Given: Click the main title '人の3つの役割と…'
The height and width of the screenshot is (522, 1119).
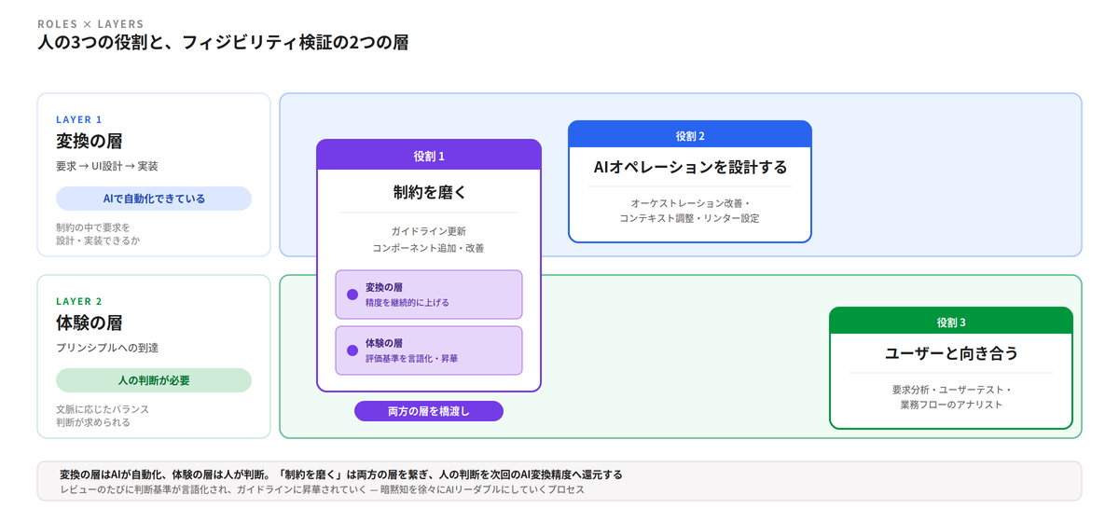Looking at the screenshot, I should [x=223, y=43].
